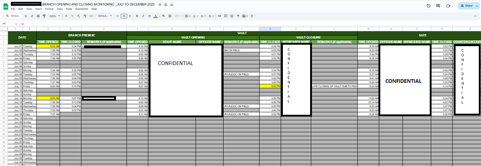
Task: Open the Text color picker
Action: pyautogui.click(x=156, y=16)
